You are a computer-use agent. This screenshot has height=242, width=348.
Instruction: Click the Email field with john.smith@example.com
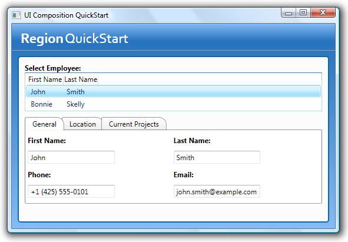[x=217, y=191]
